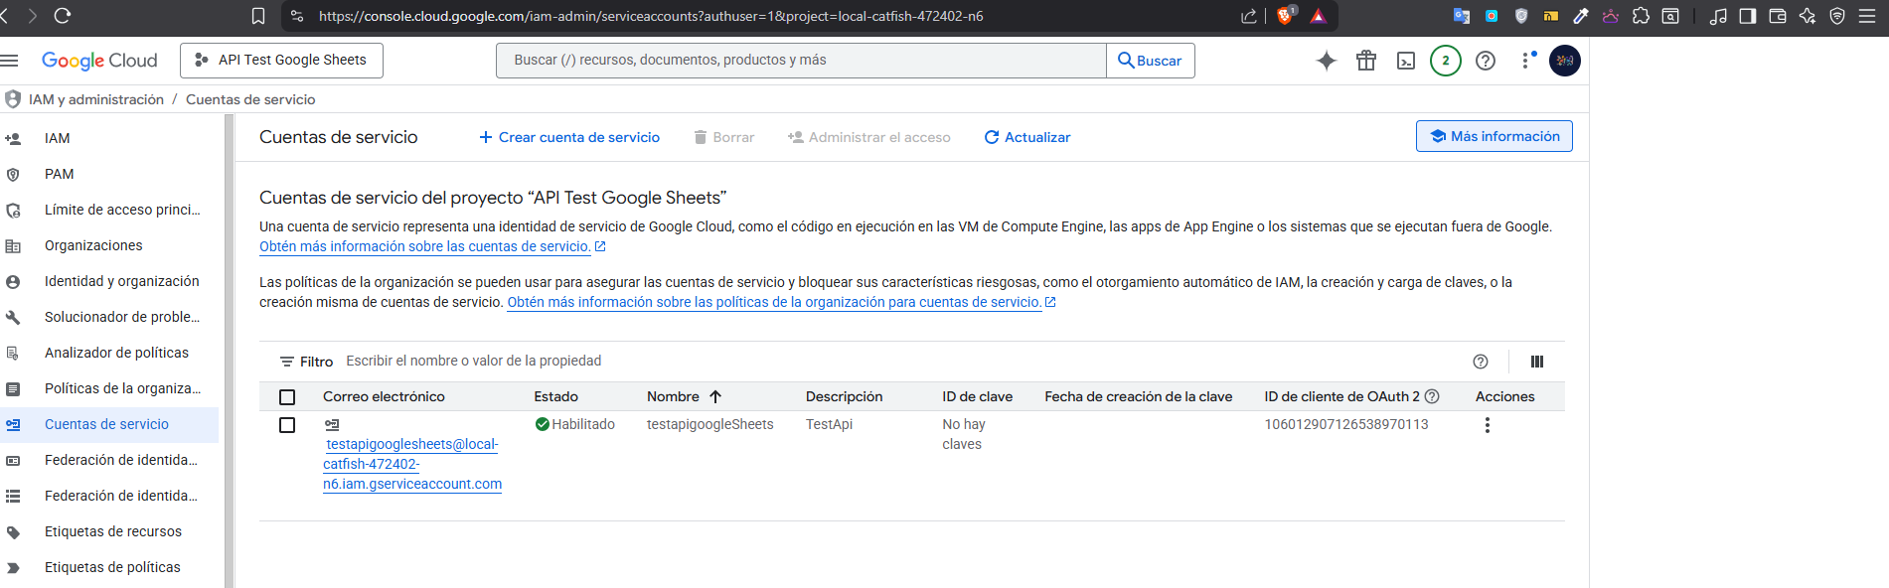The height and width of the screenshot is (588, 1889).
Task: Open the API Test Google Sheets project picker
Action: coord(281,61)
